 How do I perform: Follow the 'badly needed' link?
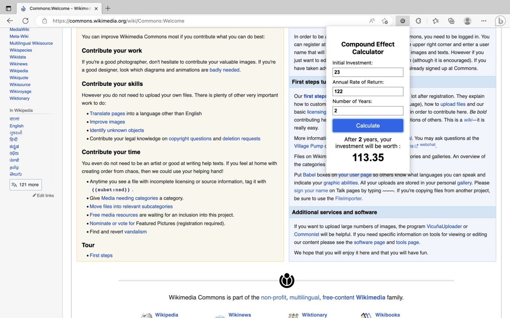[224, 70]
